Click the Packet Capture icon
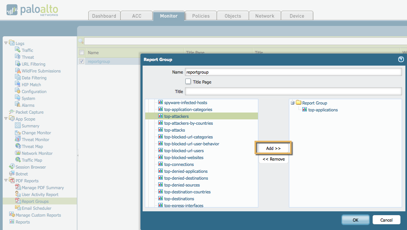 (x=11, y=112)
